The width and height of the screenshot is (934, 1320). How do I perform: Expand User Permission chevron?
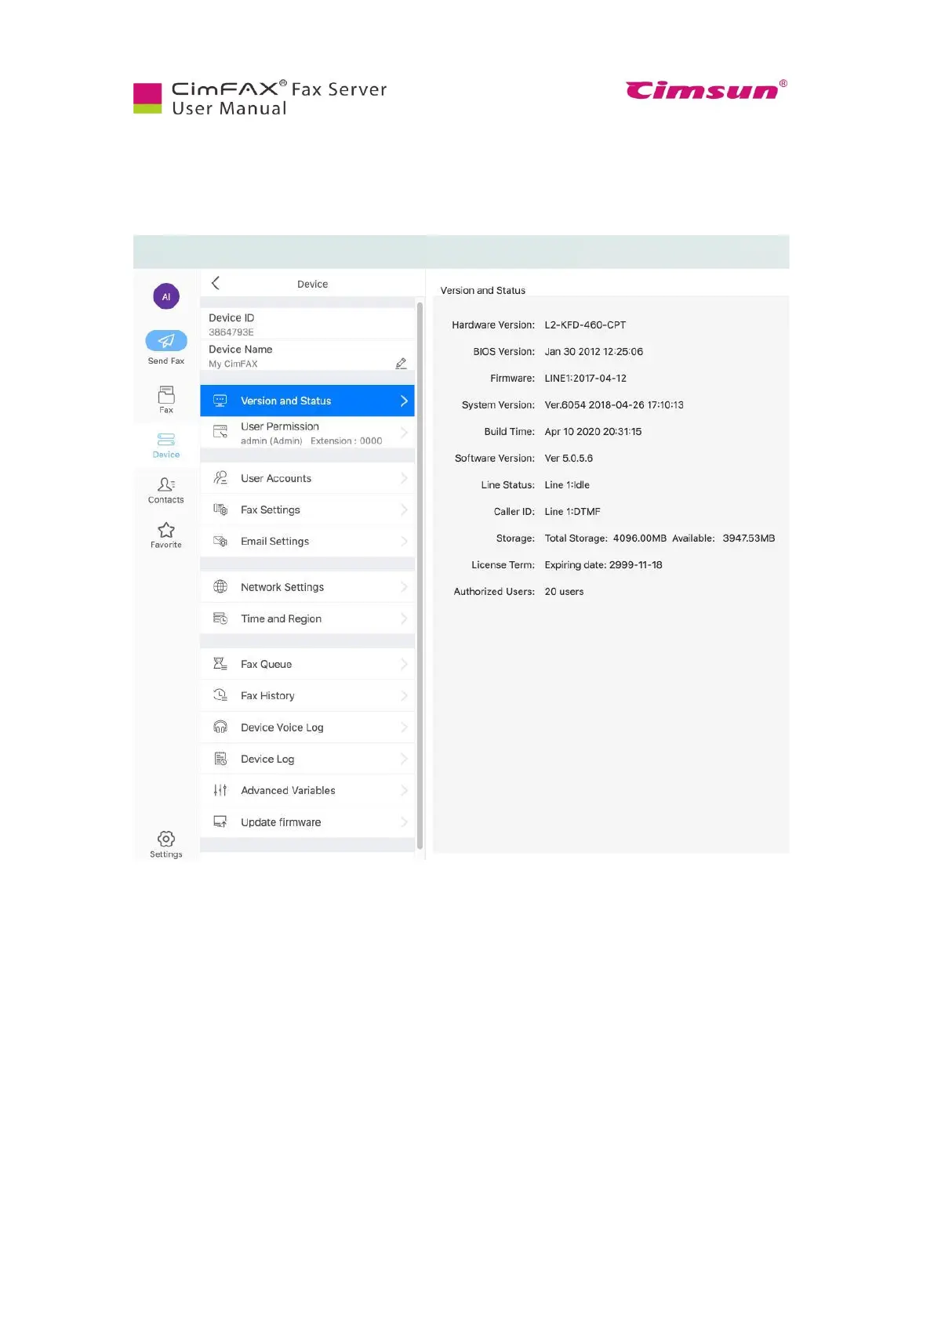[404, 432]
